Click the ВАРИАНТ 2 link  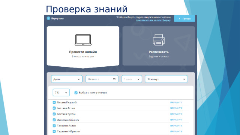[176, 108]
